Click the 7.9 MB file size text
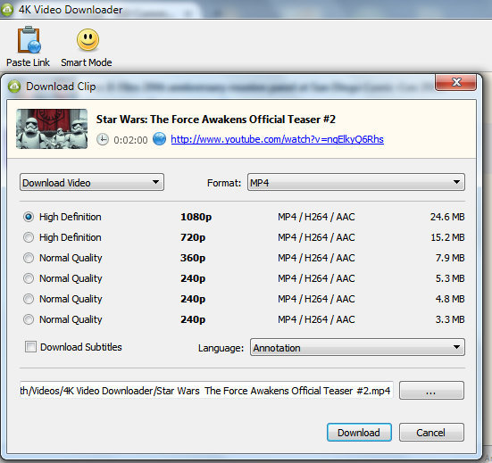492x463 pixels. 450,258
